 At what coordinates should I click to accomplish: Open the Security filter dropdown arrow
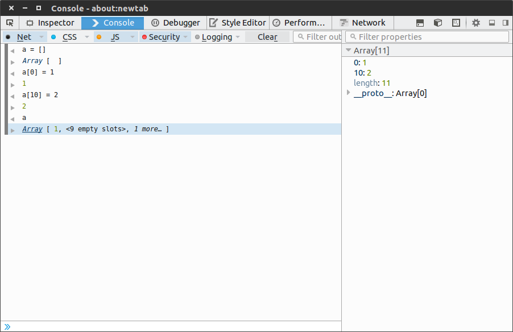tap(185, 37)
